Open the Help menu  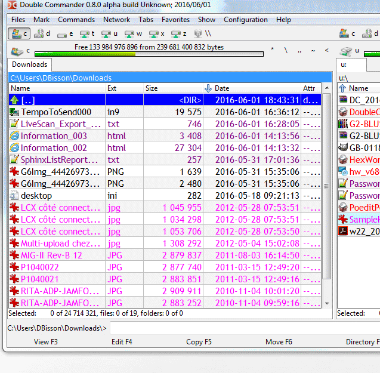(x=283, y=20)
